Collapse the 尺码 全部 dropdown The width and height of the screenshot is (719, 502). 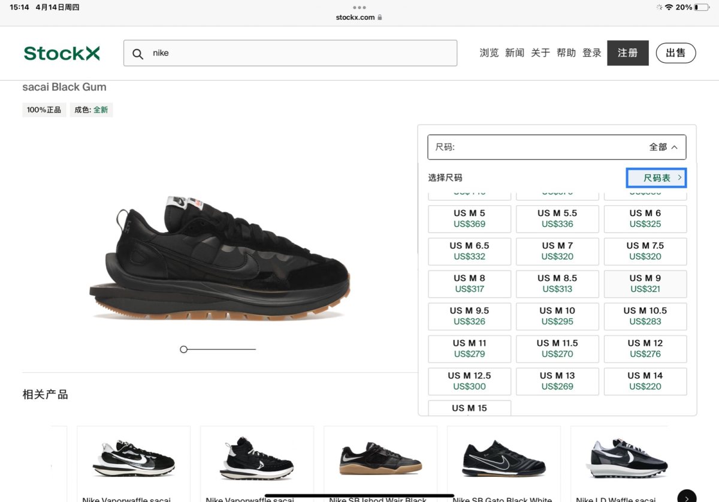click(557, 147)
